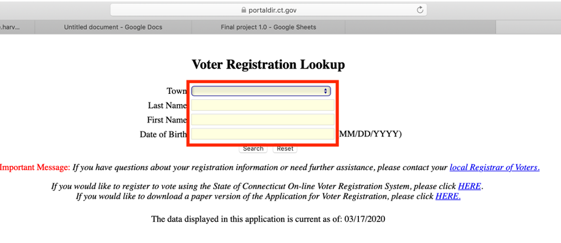
Task: Switch to Final project 1.0 Sheets tab
Action: pyautogui.click(x=268, y=27)
